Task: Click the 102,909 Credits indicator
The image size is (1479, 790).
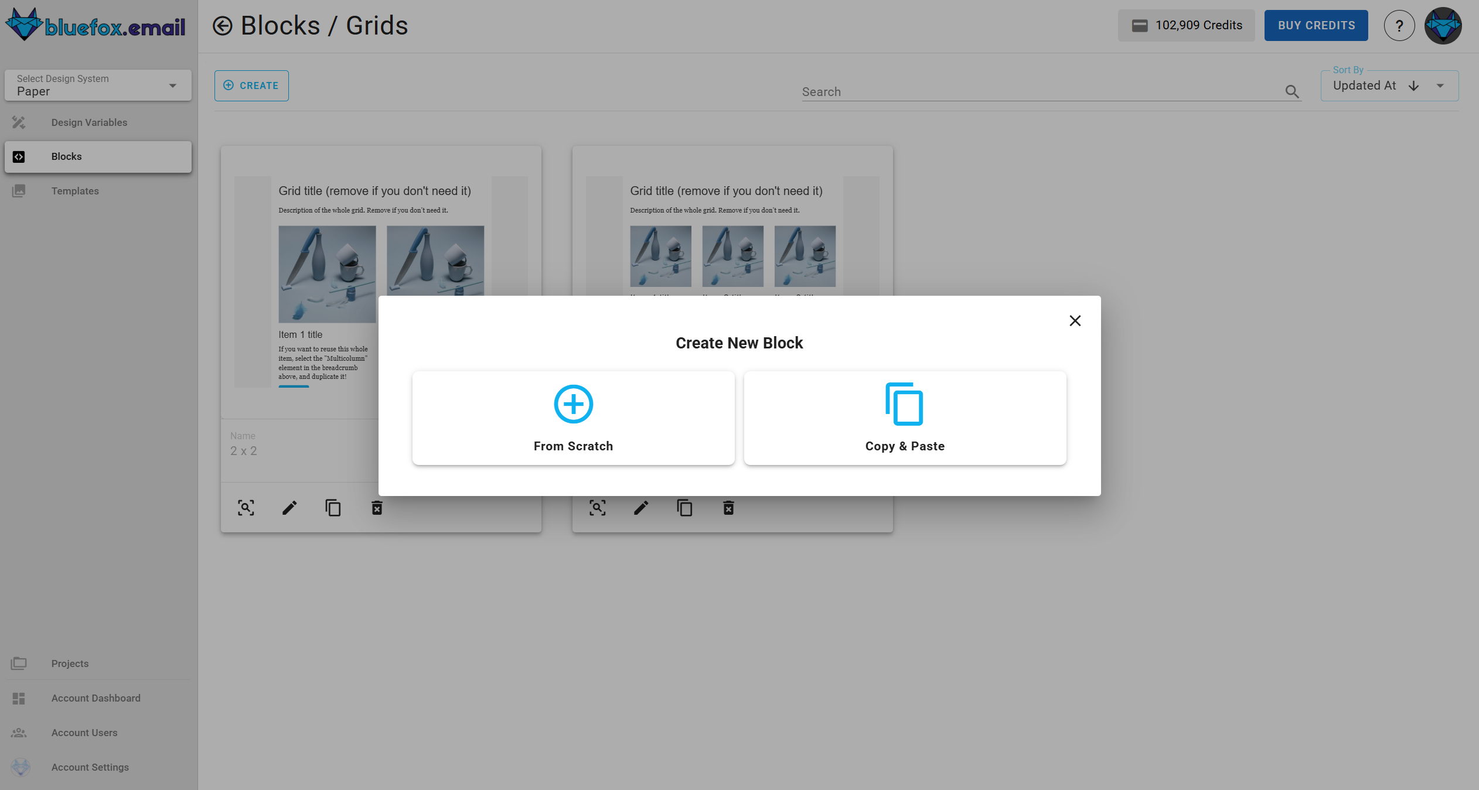Action: click(1186, 25)
